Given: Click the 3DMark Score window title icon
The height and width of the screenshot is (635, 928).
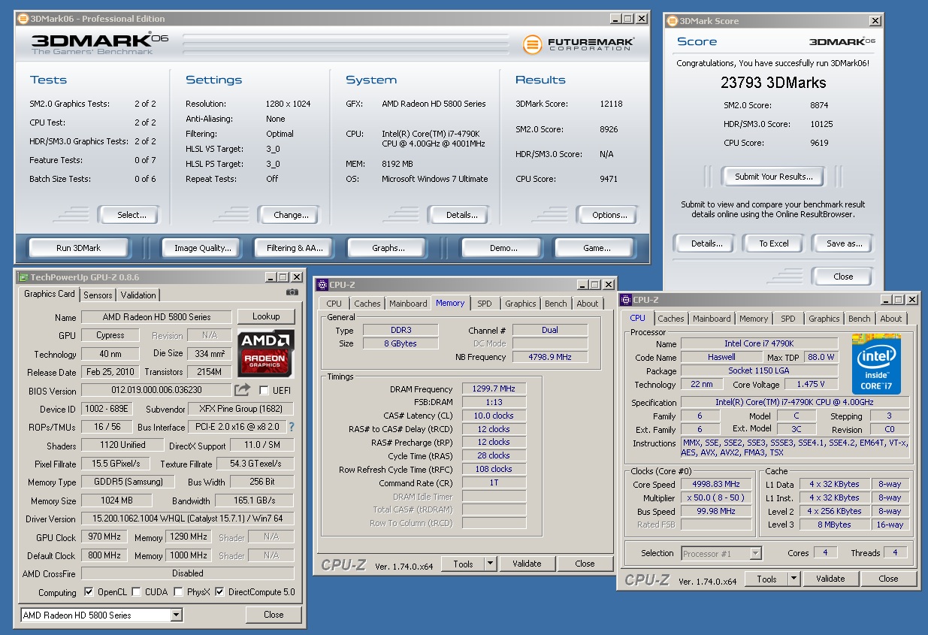Looking at the screenshot, I should point(672,21).
